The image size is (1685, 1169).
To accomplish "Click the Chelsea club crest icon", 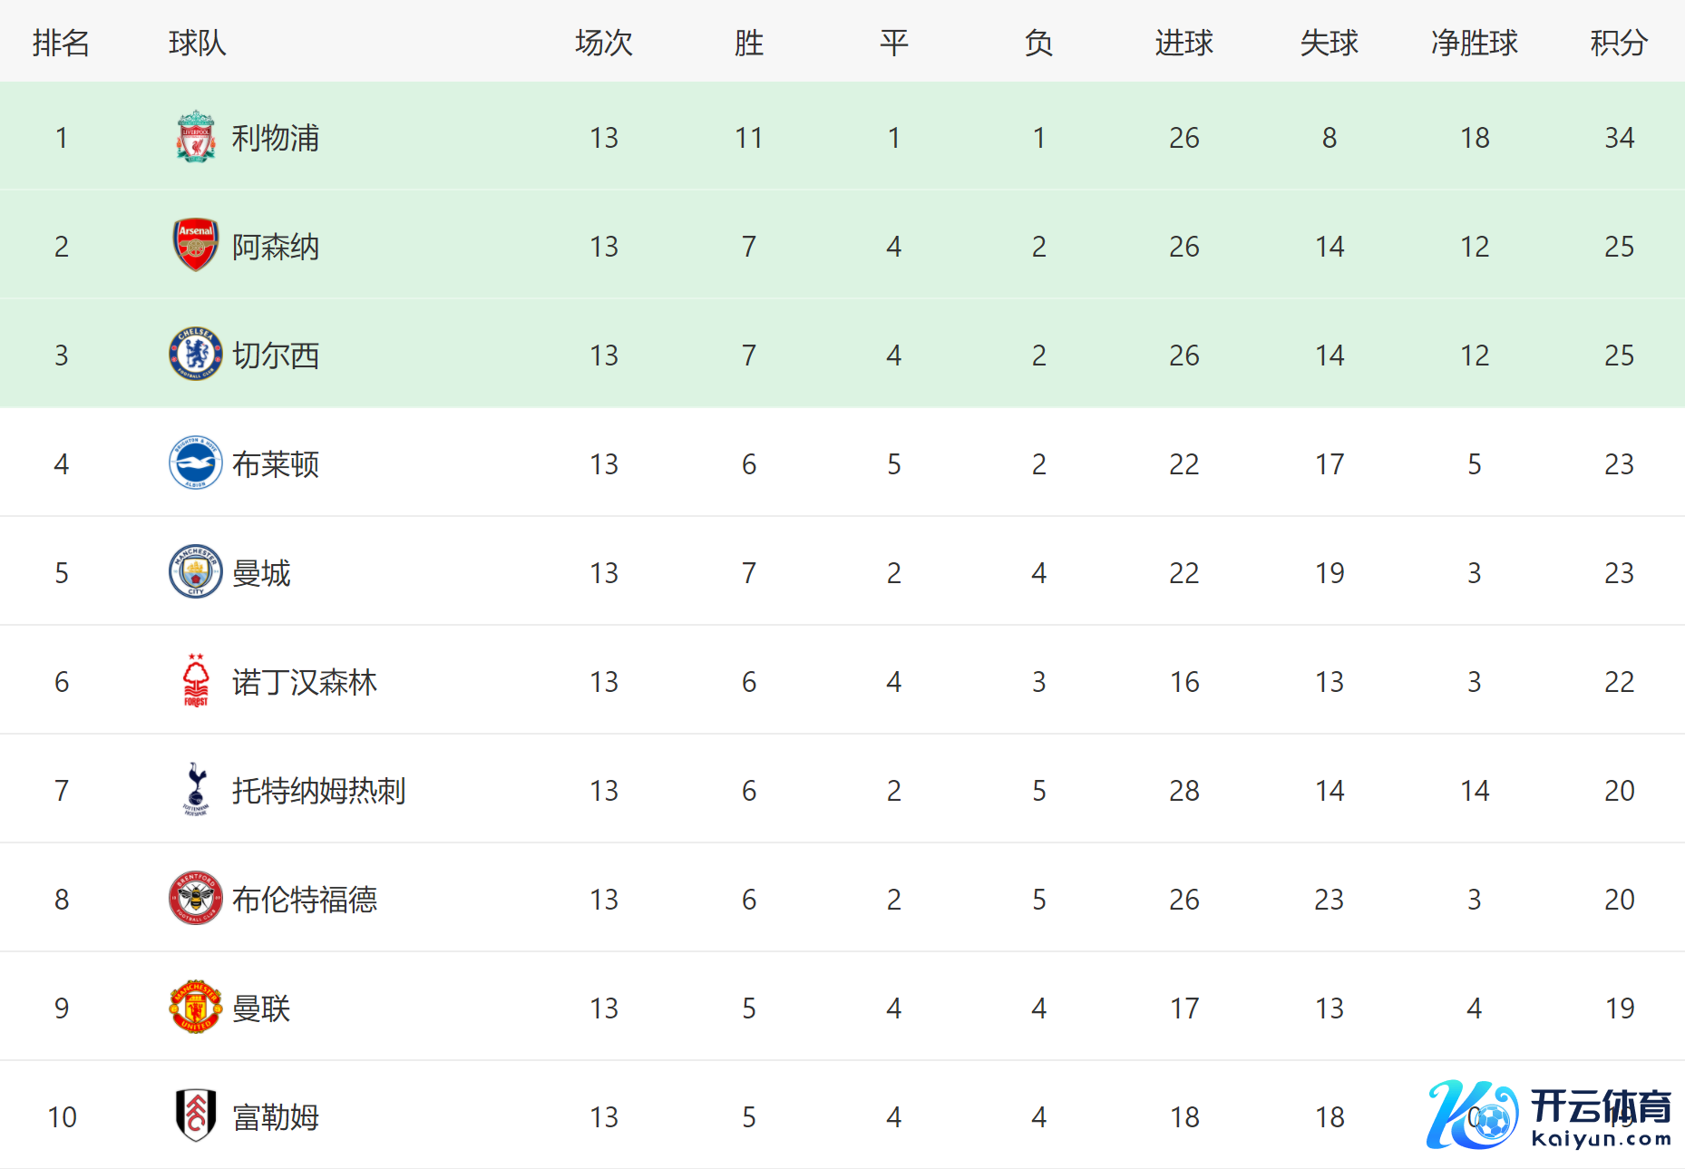I will pos(195,354).
